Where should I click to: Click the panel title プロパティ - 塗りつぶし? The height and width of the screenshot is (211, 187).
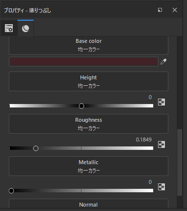27,10
